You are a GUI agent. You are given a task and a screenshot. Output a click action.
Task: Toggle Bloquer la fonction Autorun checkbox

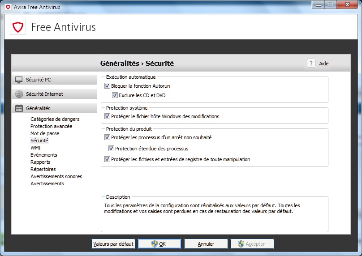107,86
